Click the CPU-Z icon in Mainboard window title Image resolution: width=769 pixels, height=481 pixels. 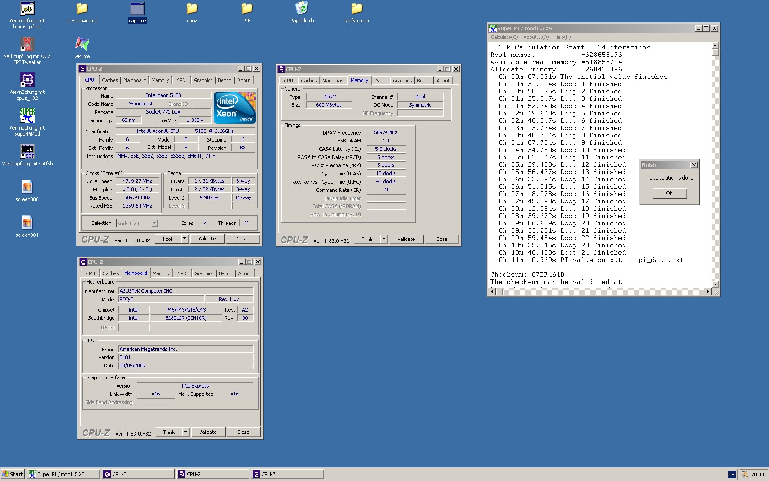pos(83,262)
